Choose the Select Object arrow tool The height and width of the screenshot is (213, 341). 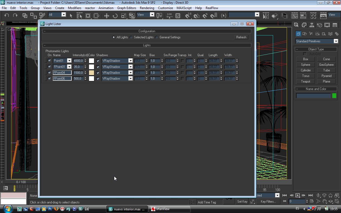[71, 16]
